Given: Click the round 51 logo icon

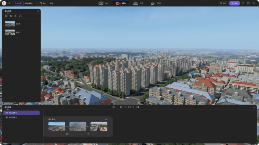Looking at the screenshot, I should (4, 3).
